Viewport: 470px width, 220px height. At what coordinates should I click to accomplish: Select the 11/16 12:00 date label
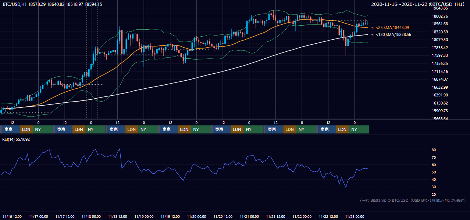(12, 217)
